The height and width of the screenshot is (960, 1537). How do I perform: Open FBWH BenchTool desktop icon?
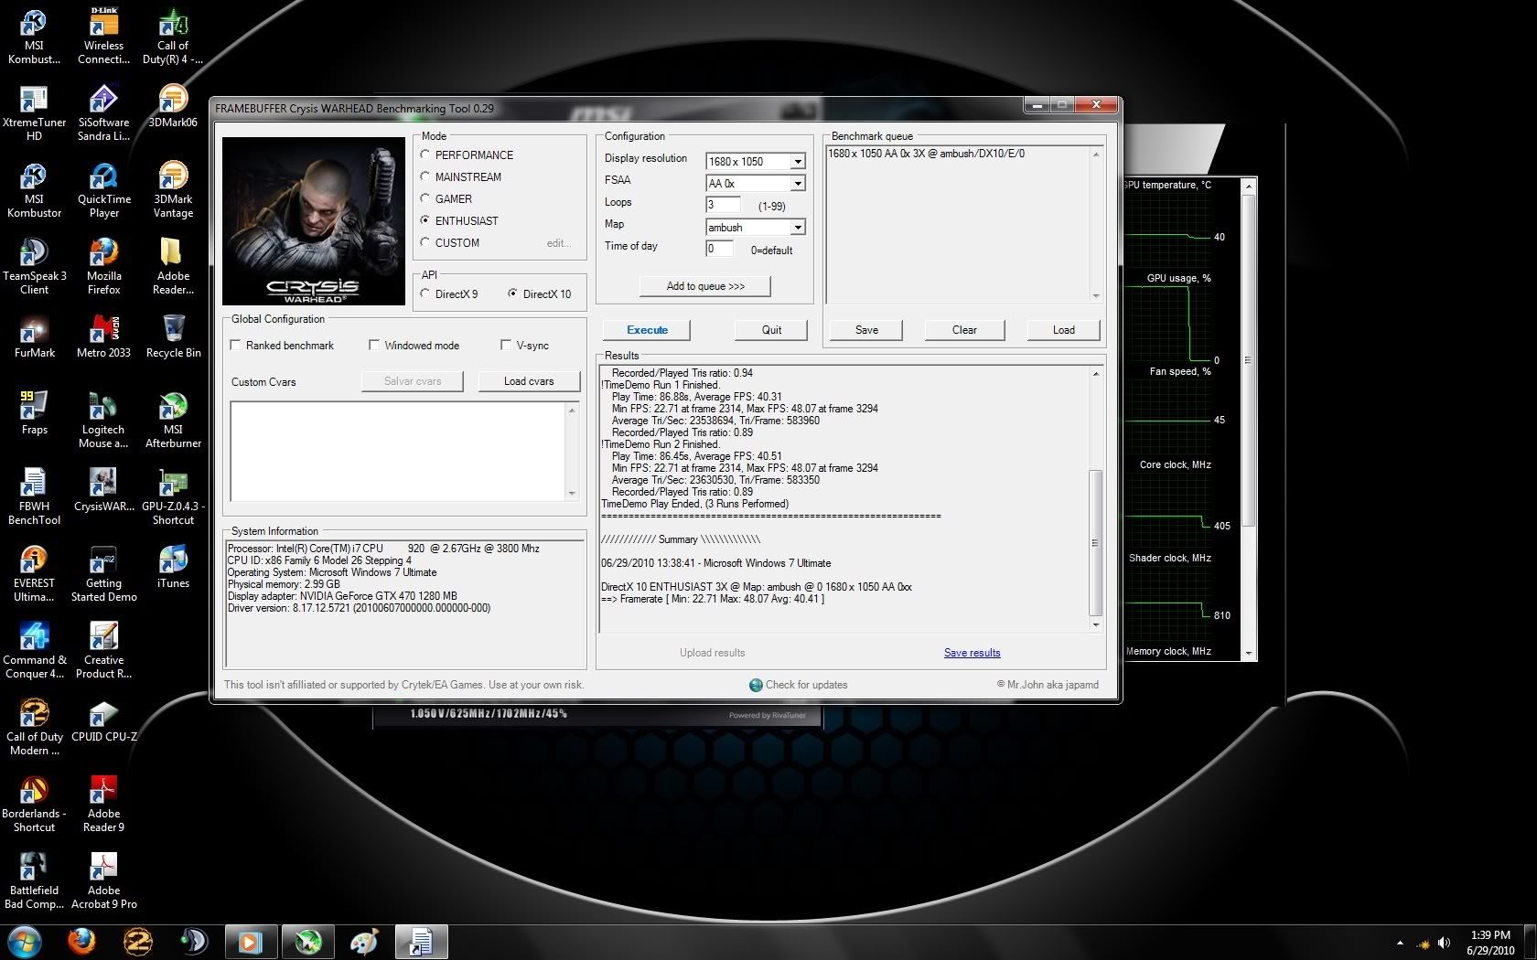click(x=34, y=497)
